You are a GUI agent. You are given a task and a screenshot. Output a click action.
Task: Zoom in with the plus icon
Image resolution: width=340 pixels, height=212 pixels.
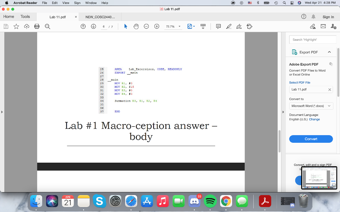click(157, 26)
